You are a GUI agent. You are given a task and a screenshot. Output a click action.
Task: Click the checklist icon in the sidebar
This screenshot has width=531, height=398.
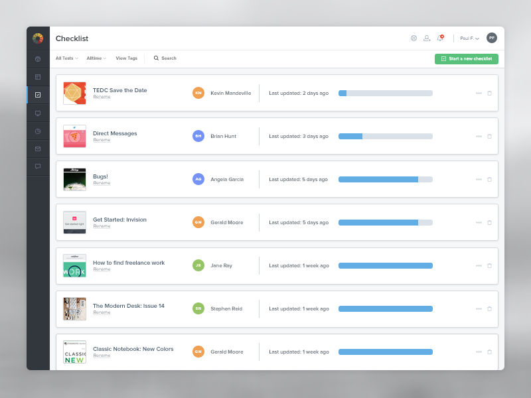tap(38, 95)
